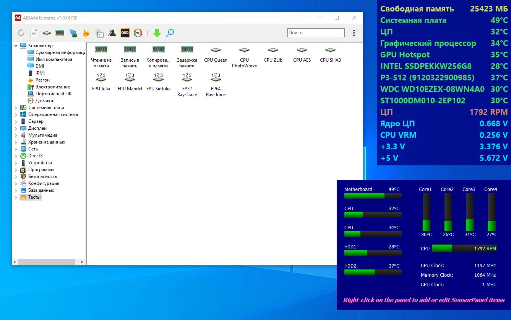Open the three-dot menu button

click(354, 33)
